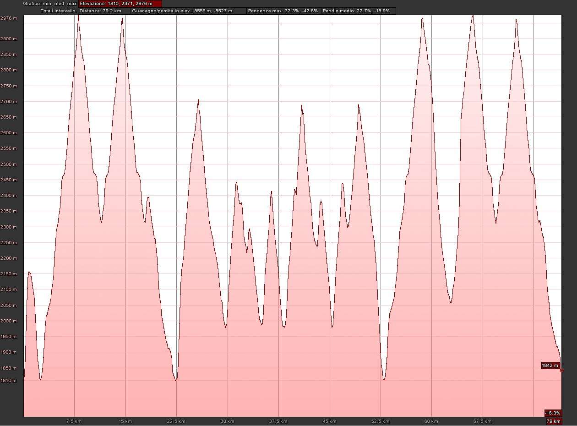The image size is (577, 426).
Task: Click the 7.5 km x-axis label
Action: tap(74, 421)
